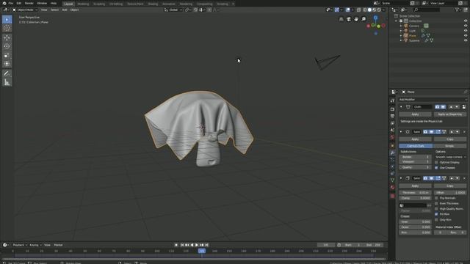
Task: Remove the Solidify modifier with X
Action: coord(464,178)
